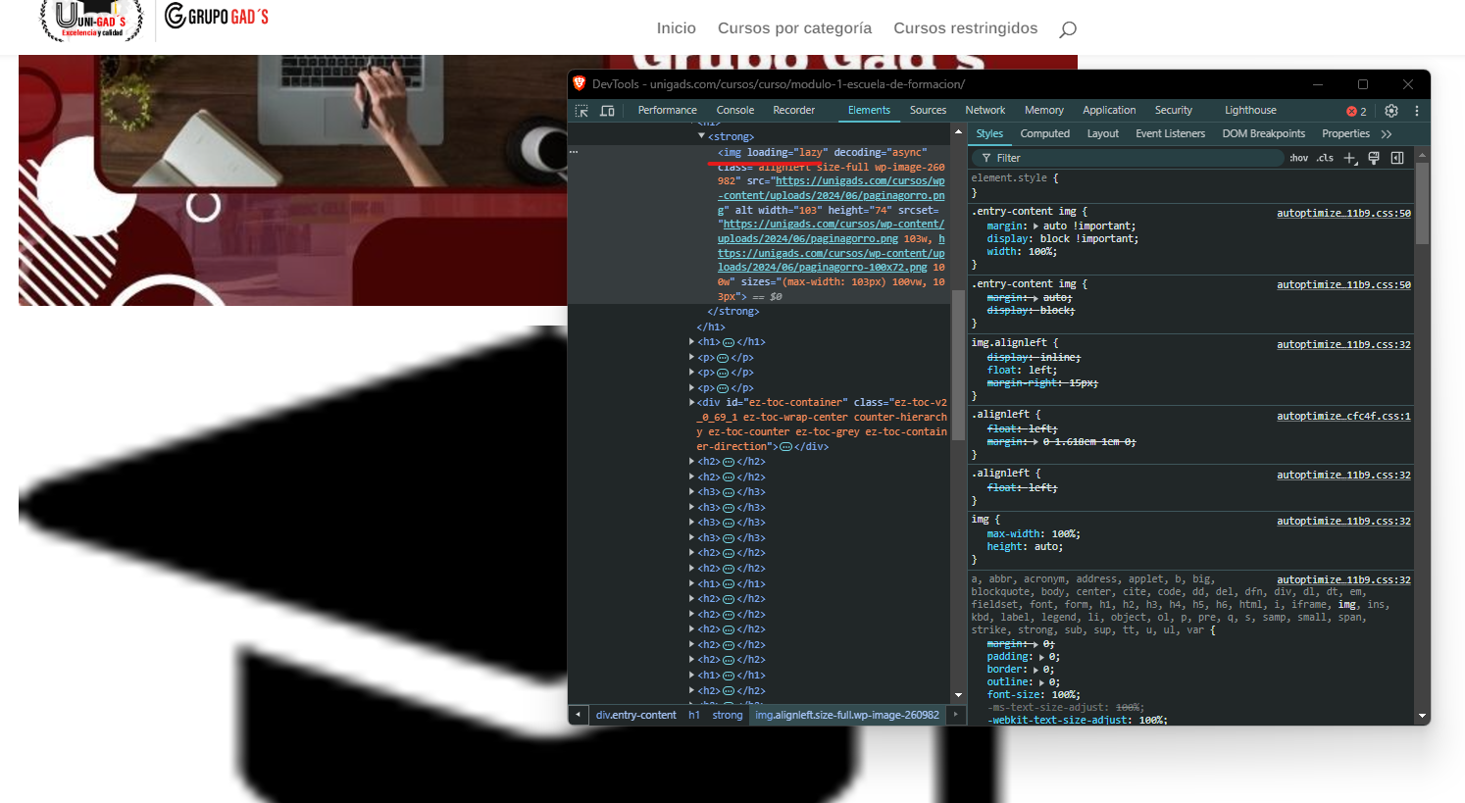Click the red error count badge
Viewport: 1465px width, 803px height.
point(1356,111)
